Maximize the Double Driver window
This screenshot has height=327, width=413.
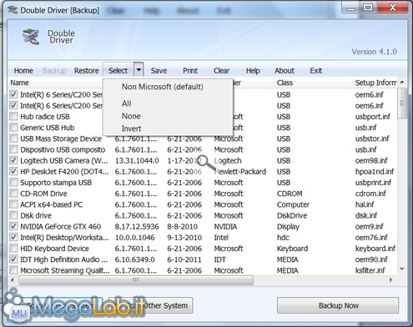[368, 8]
